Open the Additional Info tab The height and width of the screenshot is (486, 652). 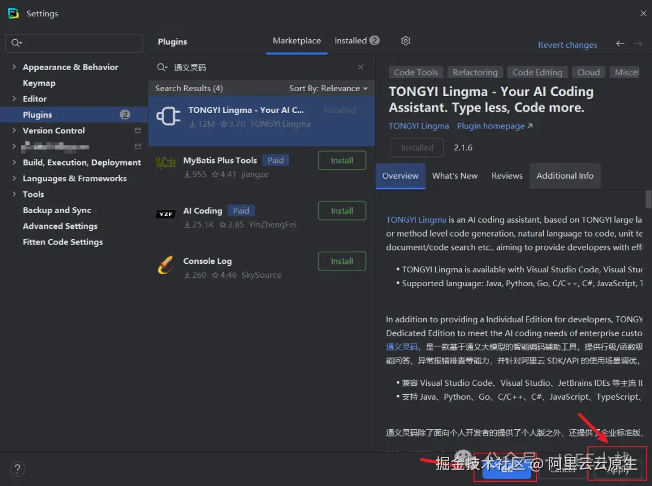click(564, 176)
